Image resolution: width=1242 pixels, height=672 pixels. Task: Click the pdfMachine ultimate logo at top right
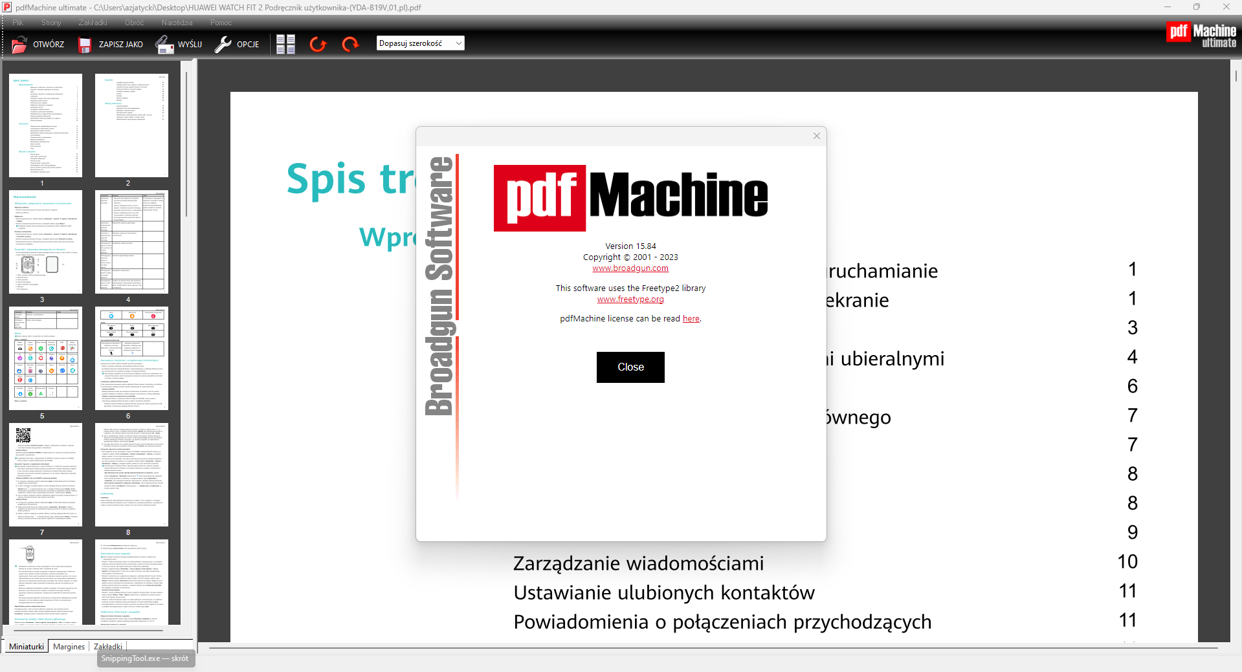pyautogui.click(x=1201, y=36)
